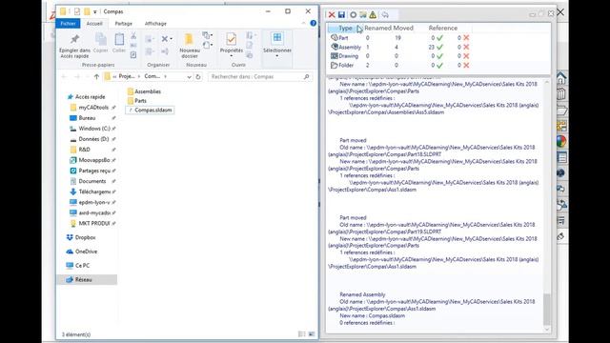Refresh the folder with the reload arrow icon
Image resolution: width=610 pixels, height=343 pixels.
point(198,76)
